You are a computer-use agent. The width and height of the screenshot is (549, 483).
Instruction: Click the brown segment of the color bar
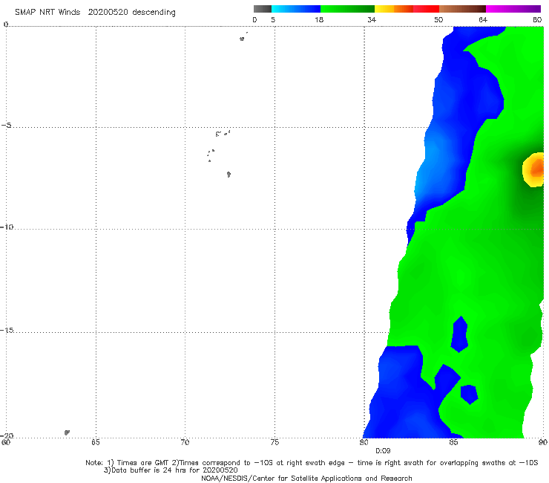pos(462,9)
